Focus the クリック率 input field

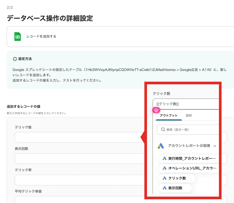(77, 180)
